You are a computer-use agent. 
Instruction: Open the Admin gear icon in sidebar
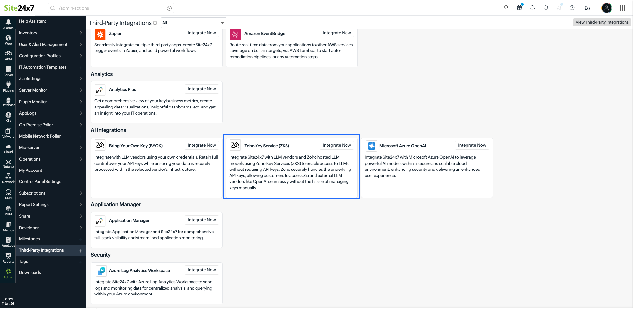tap(8, 273)
